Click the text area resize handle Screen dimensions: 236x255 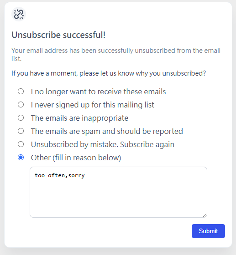pyautogui.click(x=205, y=215)
